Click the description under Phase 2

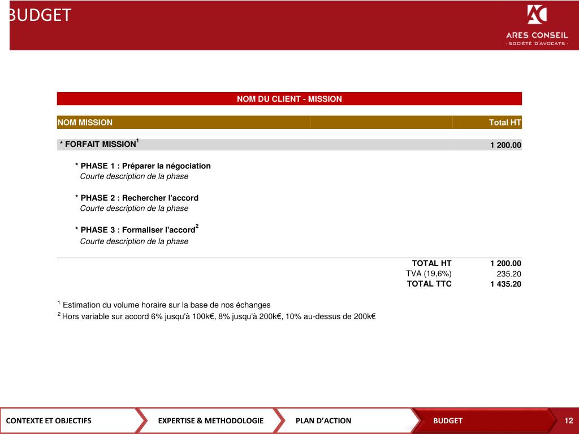pos(134,208)
